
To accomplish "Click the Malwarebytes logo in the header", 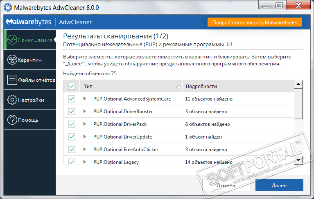I will pos(29,22).
